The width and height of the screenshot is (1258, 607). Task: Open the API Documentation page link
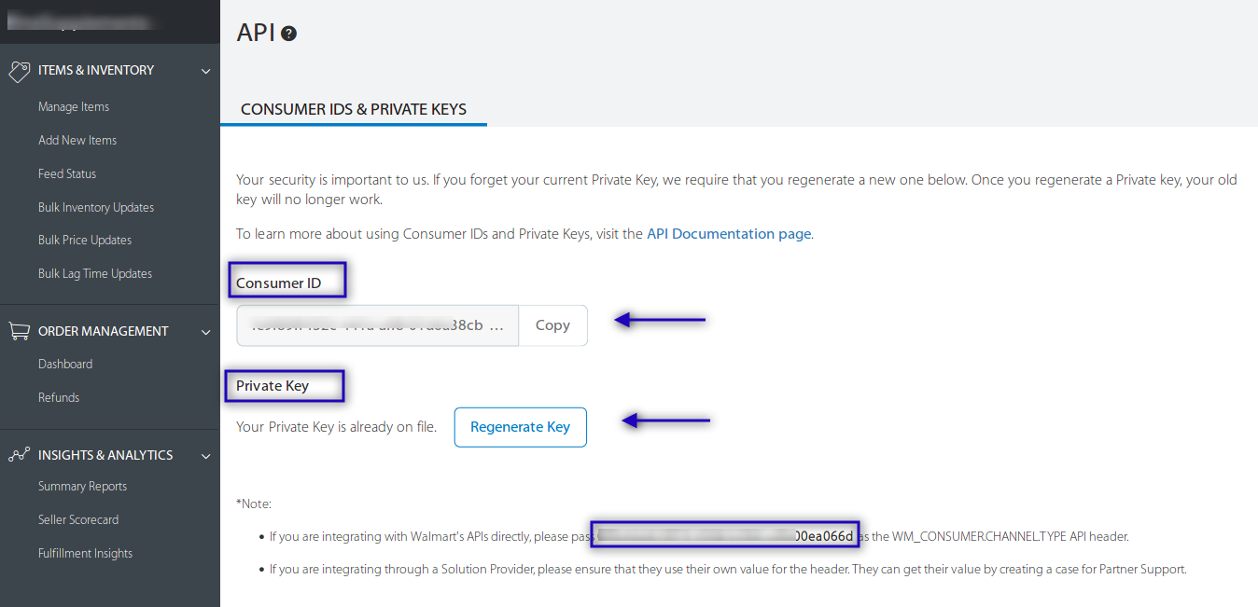pos(729,234)
